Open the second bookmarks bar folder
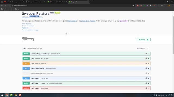174x97 pixels. [18, 9]
